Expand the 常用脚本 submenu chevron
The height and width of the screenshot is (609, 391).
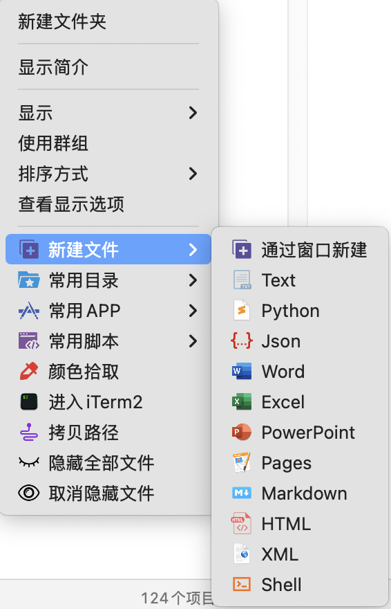click(193, 341)
